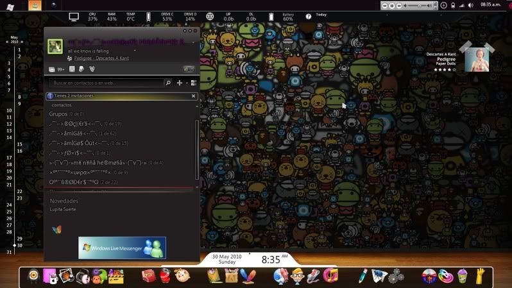The height and width of the screenshot is (288, 512).
Task: Click the search magnifier icon in Messenger
Action: pos(168,83)
